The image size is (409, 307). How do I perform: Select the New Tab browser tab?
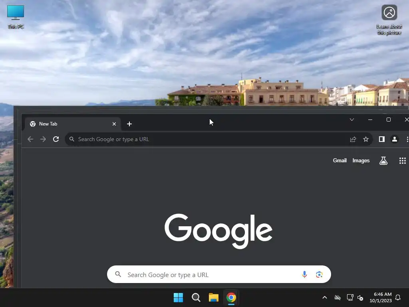(x=72, y=124)
